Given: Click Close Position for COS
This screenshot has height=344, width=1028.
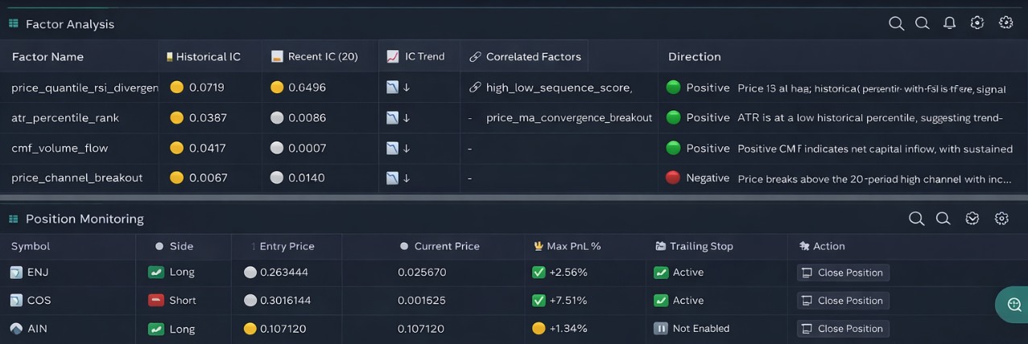Looking at the screenshot, I should (x=843, y=301).
